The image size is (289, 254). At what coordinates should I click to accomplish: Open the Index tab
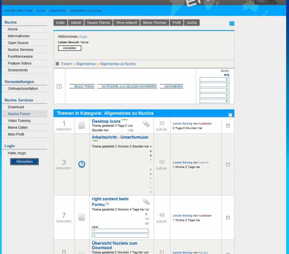click(60, 23)
